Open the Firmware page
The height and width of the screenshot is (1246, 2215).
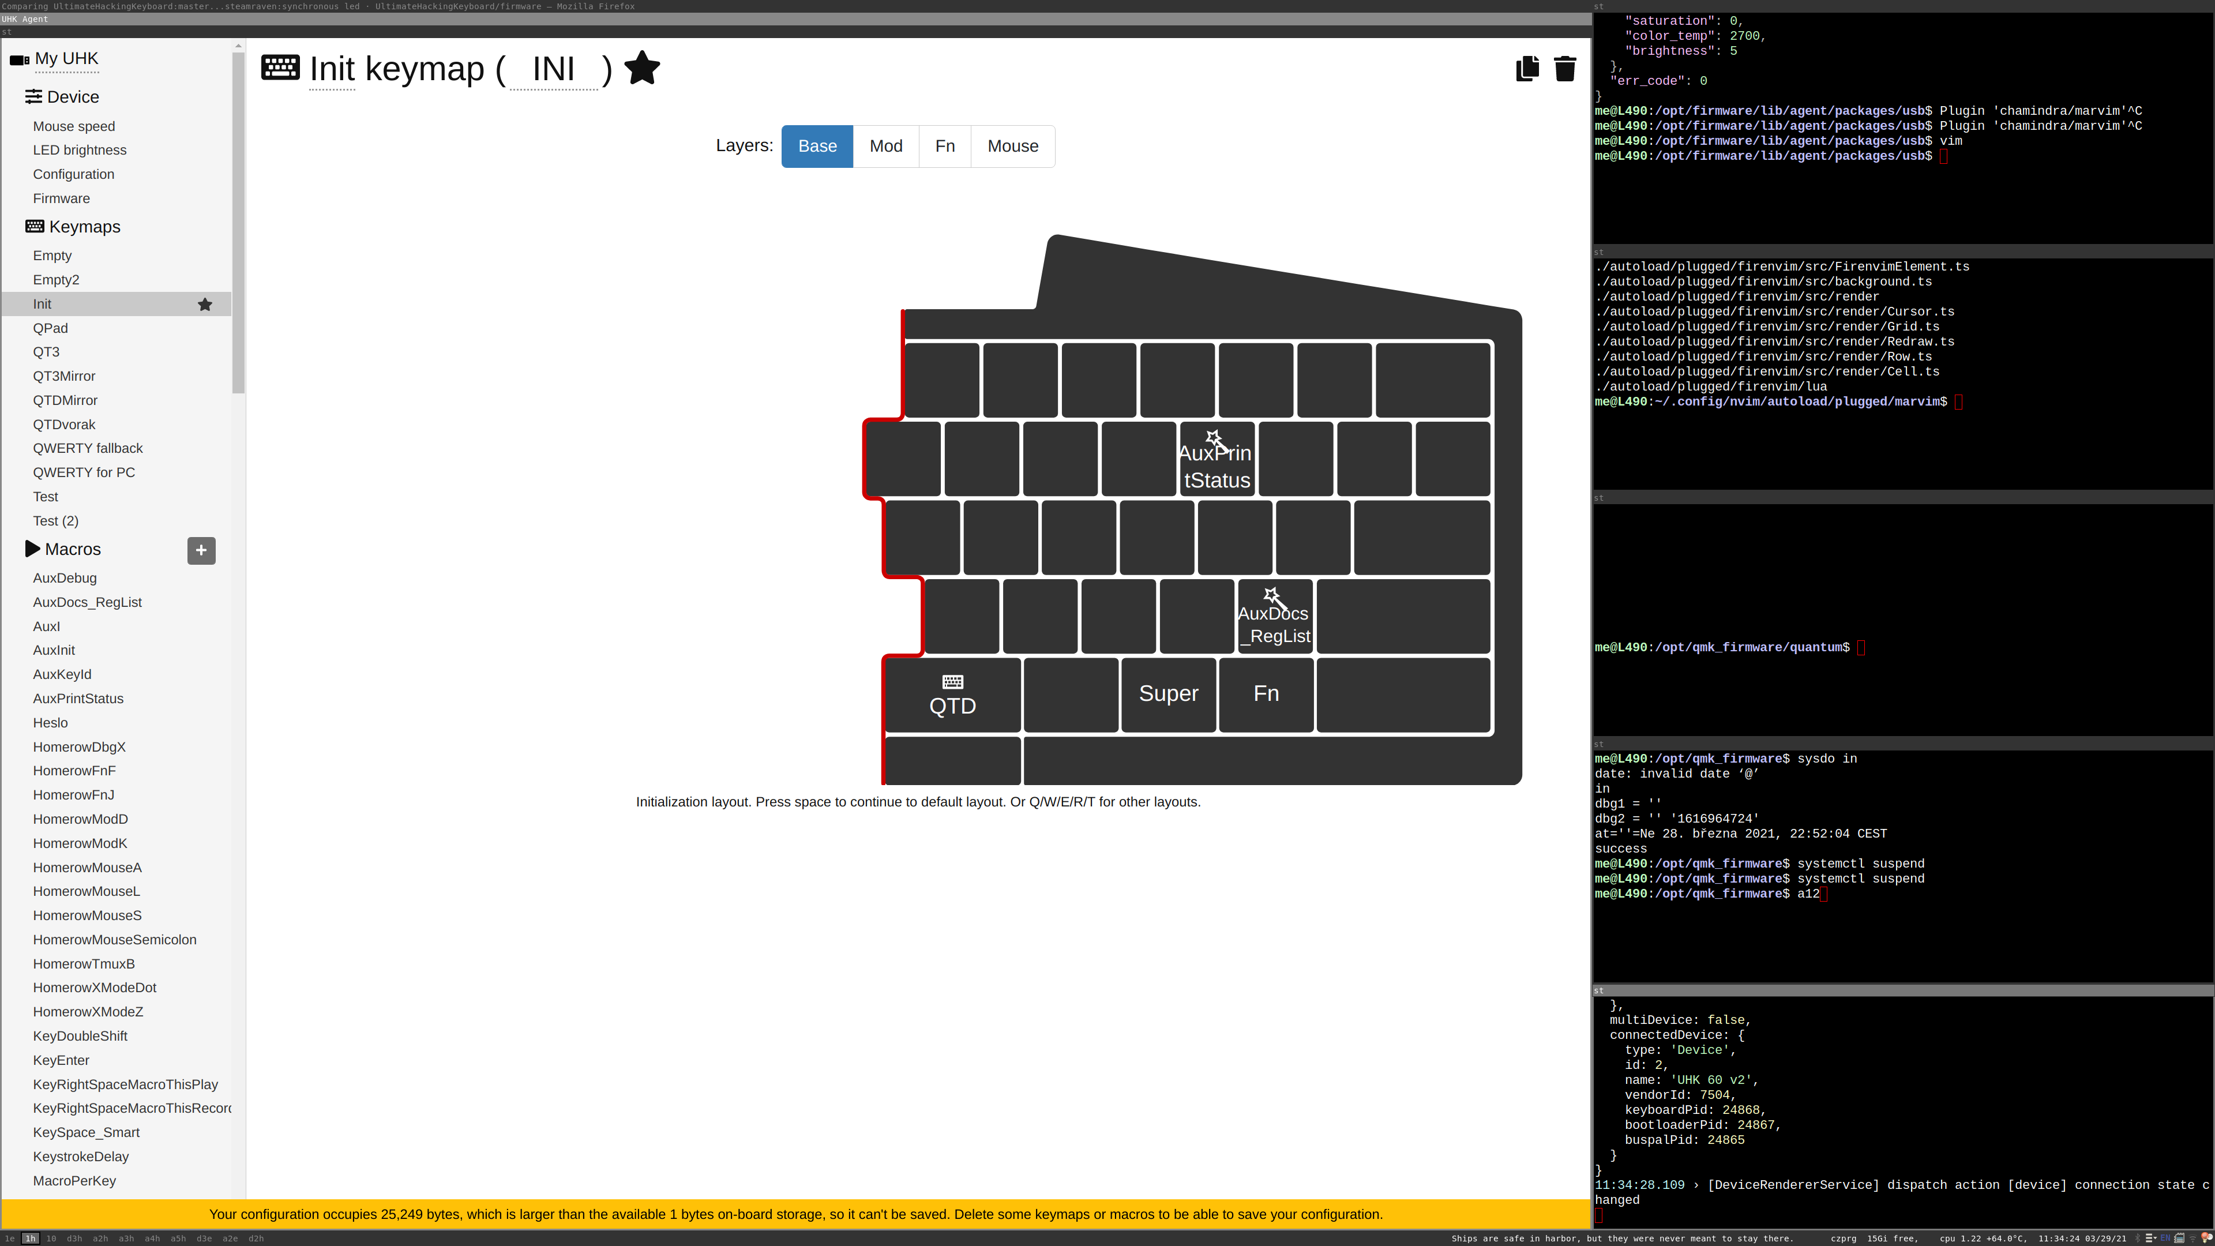tap(61, 198)
